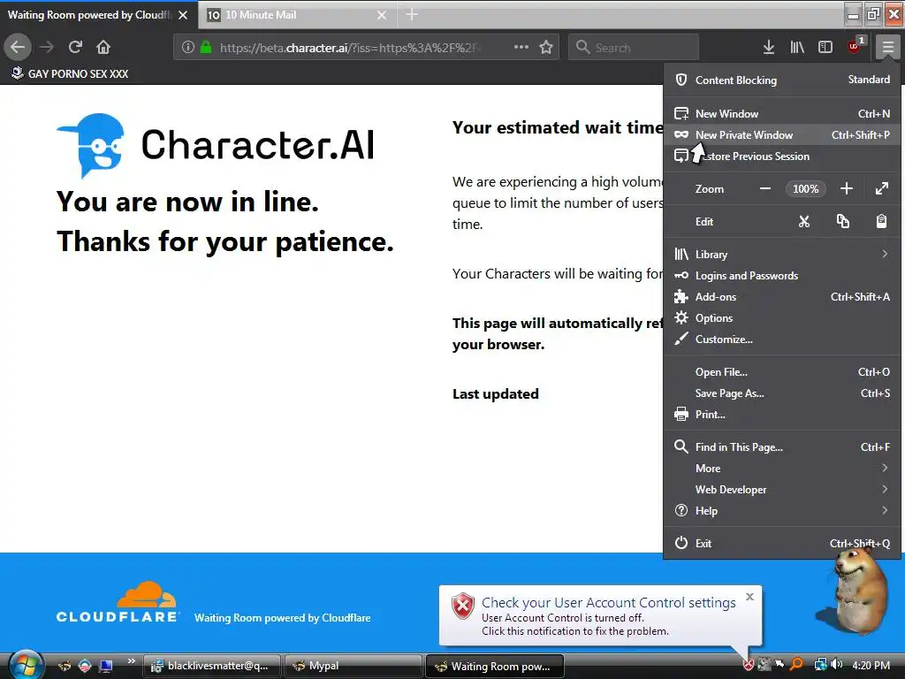The width and height of the screenshot is (905, 679).
Task: Reset zoom by clicking 100%
Action: [805, 189]
